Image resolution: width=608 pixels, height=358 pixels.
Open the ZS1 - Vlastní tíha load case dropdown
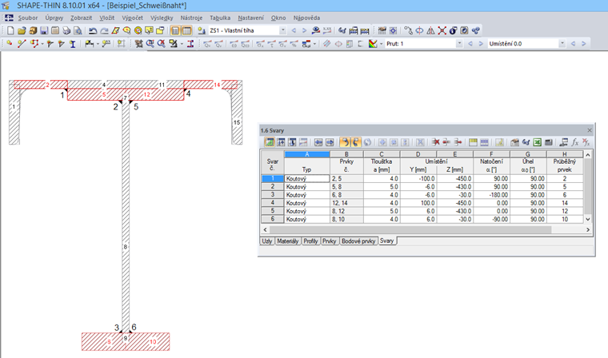pos(282,30)
